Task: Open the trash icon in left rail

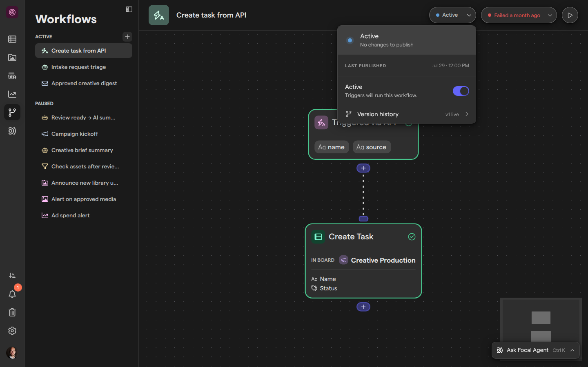Action: (12, 312)
